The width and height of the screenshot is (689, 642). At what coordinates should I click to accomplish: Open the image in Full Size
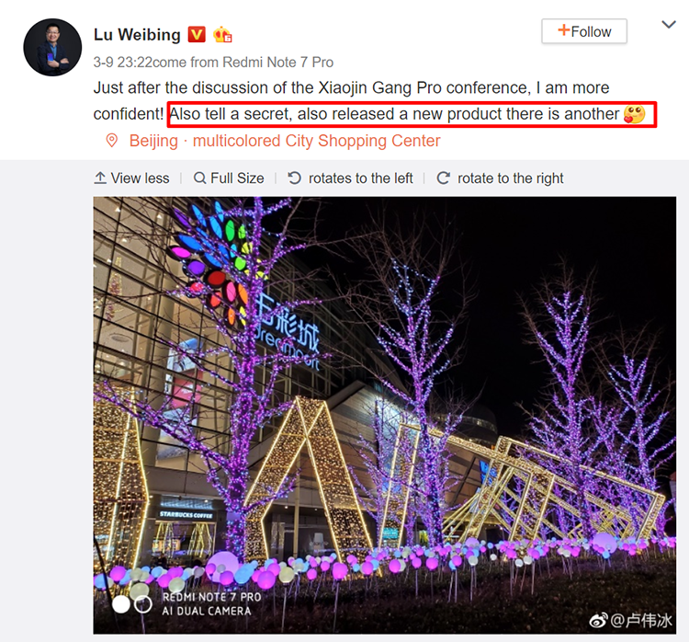pos(229,178)
